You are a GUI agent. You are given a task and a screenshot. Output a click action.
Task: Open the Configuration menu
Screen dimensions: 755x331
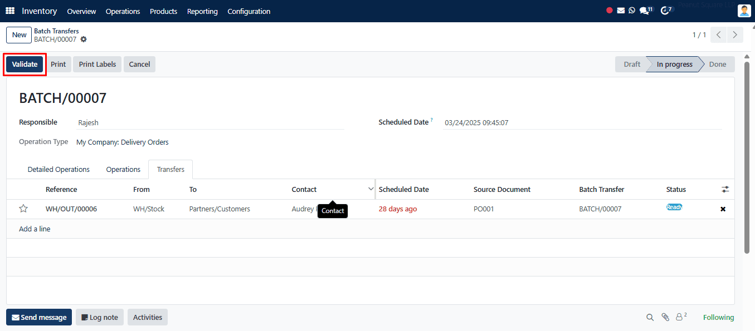pyautogui.click(x=249, y=11)
